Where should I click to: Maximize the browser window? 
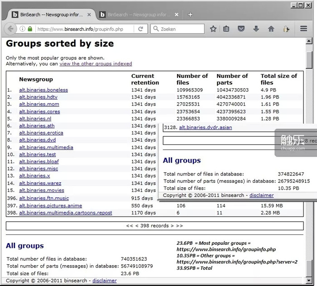point(301,5)
